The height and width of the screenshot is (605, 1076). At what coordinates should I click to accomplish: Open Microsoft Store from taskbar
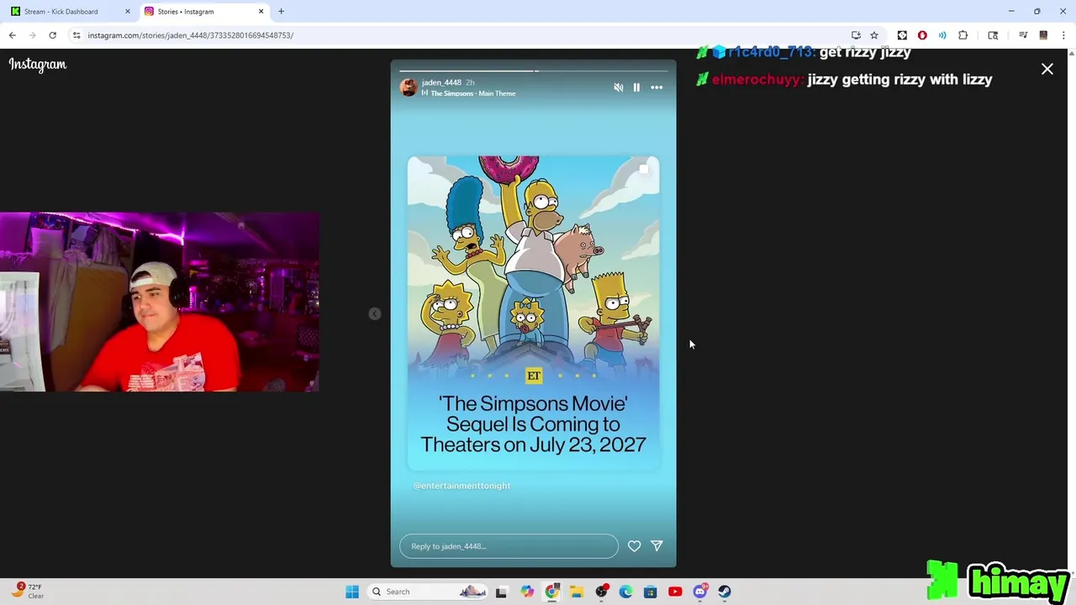click(650, 592)
